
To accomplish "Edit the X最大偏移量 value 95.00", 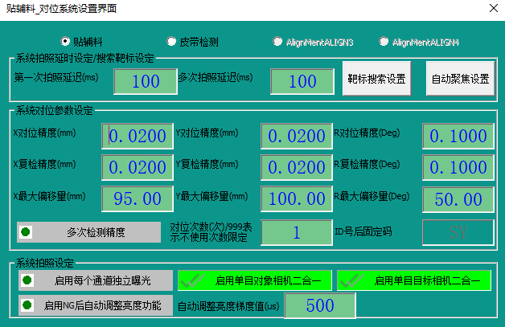I will click(x=137, y=198).
